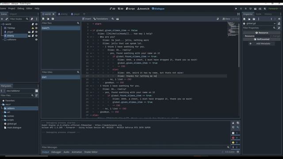
Task: Copy the output log selection
Action: [238, 123]
